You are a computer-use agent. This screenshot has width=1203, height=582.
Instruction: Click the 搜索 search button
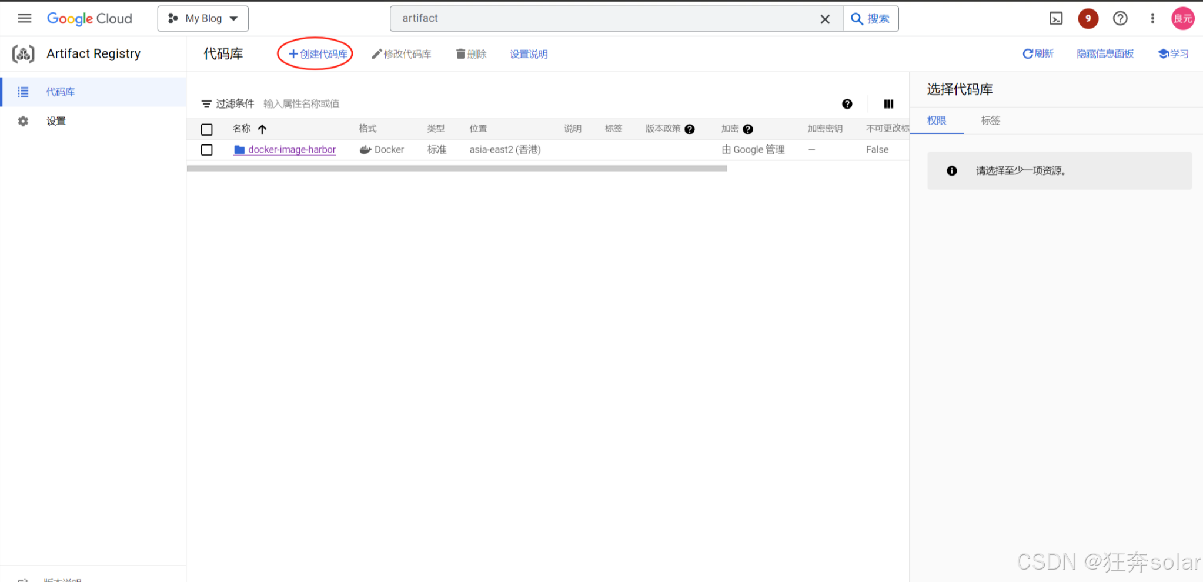(x=870, y=19)
